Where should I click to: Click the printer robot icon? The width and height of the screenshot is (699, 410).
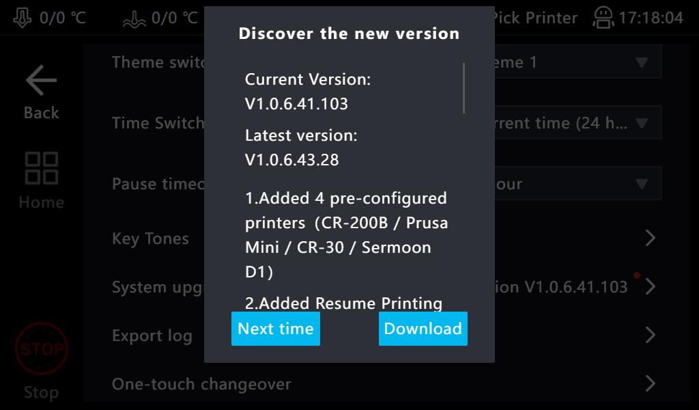coord(603,18)
